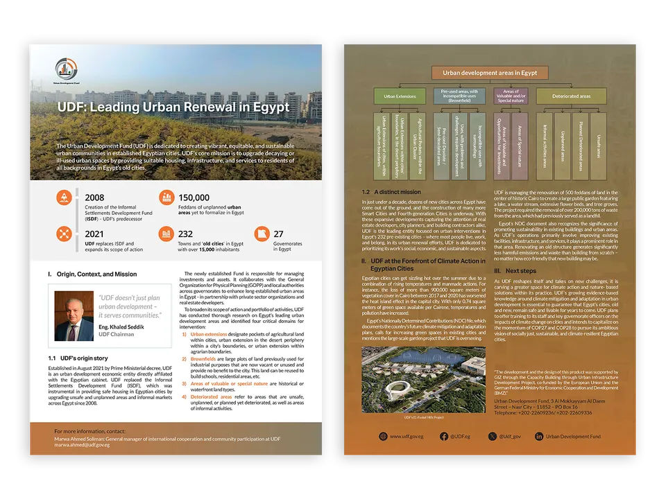The height and width of the screenshot is (499, 666).
Task: Click the X icon next to @Udf_gov
Action: pyautogui.click(x=493, y=436)
